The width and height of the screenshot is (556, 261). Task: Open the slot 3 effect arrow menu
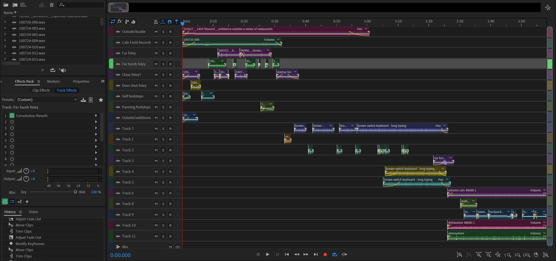pyautogui.click(x=96, y=128)
